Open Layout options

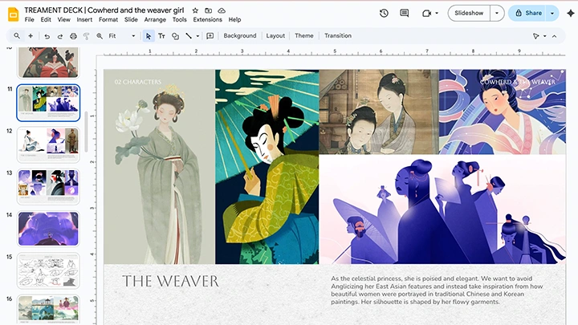(275, 36)
